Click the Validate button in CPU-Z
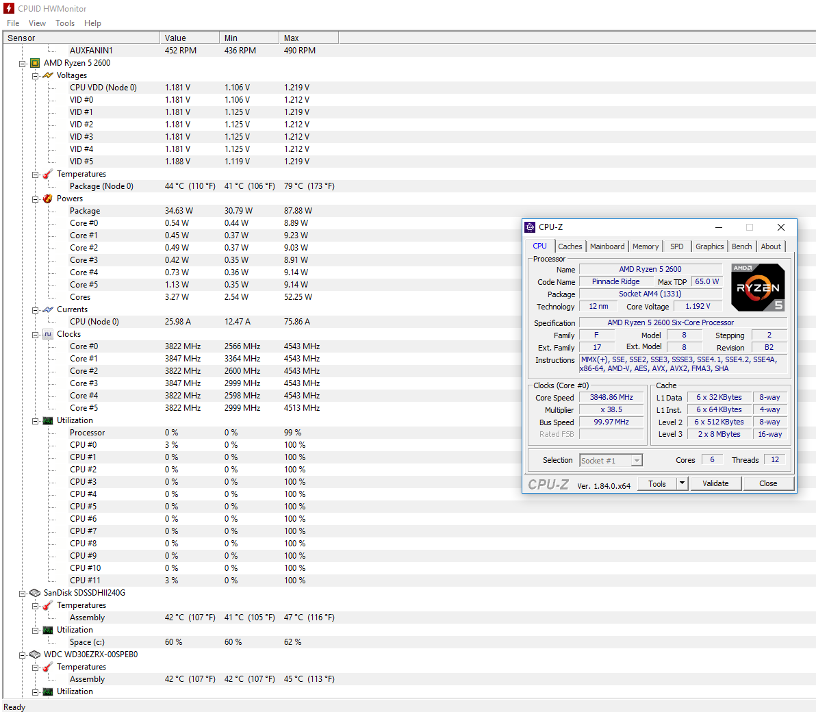816x712 pixels. tap(715, 483)
